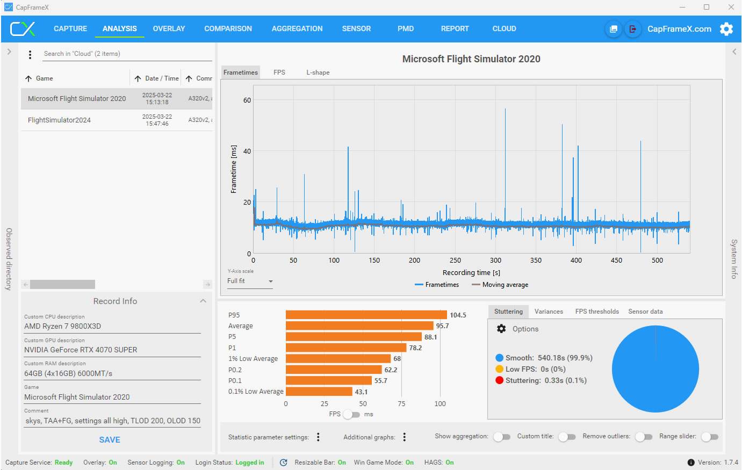Expand the Observed directory side panel
The image size is (742, 470).
point(9,52)
